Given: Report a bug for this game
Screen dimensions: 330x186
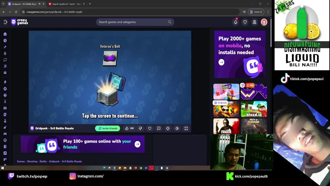Looking at the screenshot, I should [x=159, y=128].
